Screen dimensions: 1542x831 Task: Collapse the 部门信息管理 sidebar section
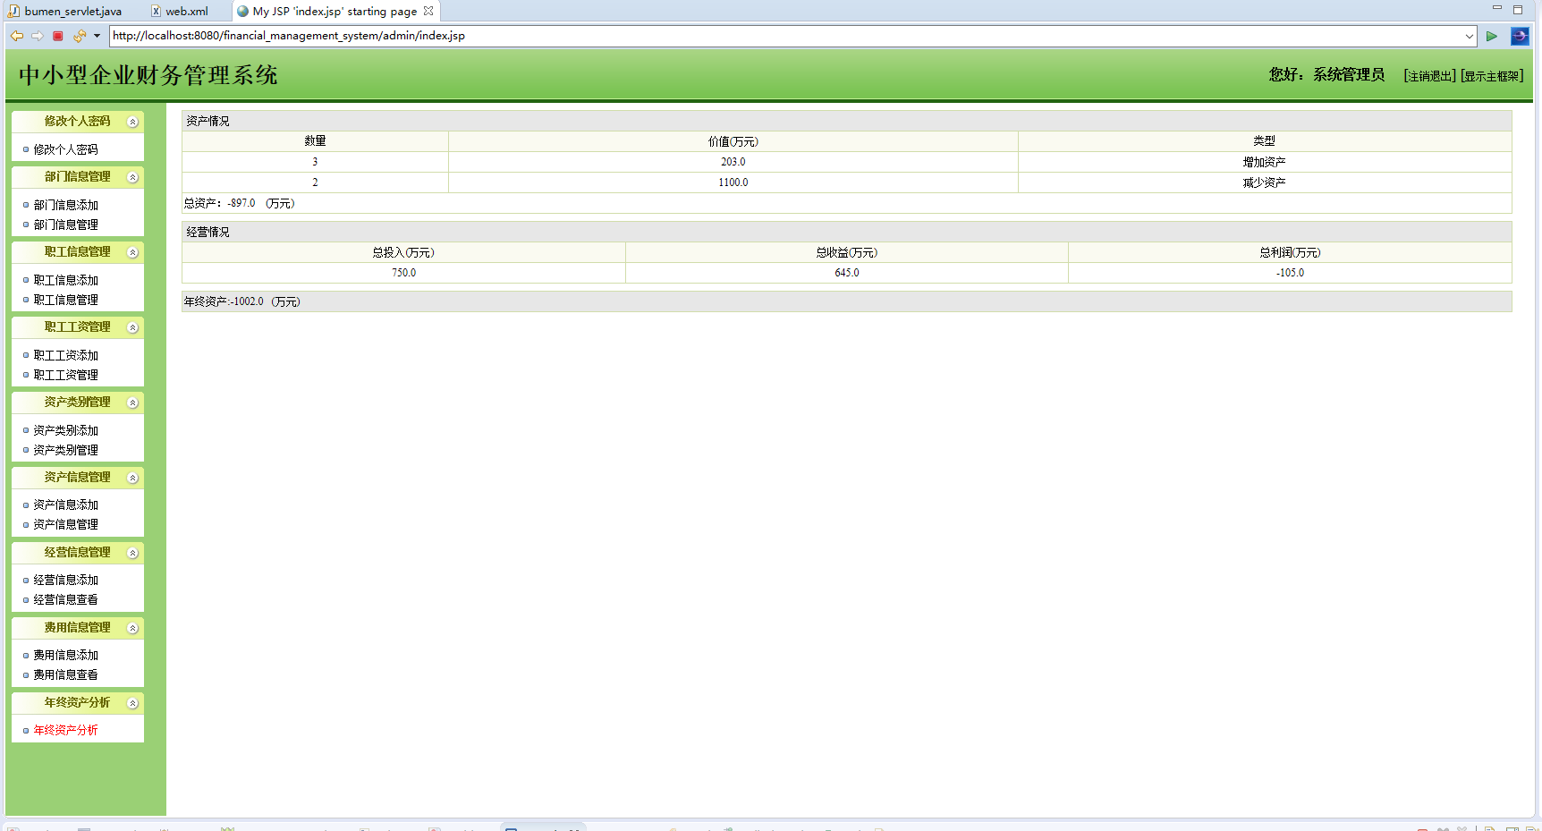[x=132, y=177]
